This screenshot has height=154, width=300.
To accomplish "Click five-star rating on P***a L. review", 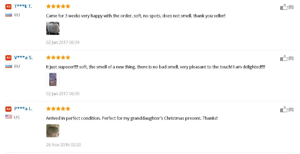I will point(58,109).
